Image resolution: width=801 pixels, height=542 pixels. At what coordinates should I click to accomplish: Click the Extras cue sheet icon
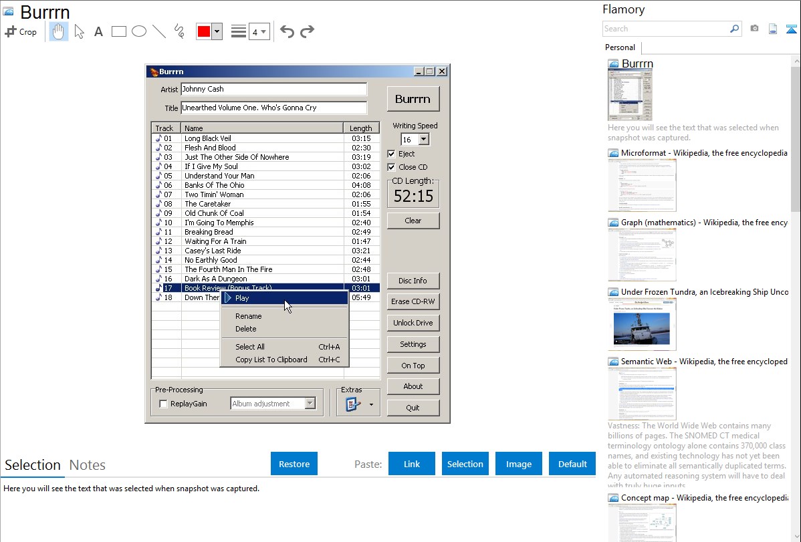353,404
